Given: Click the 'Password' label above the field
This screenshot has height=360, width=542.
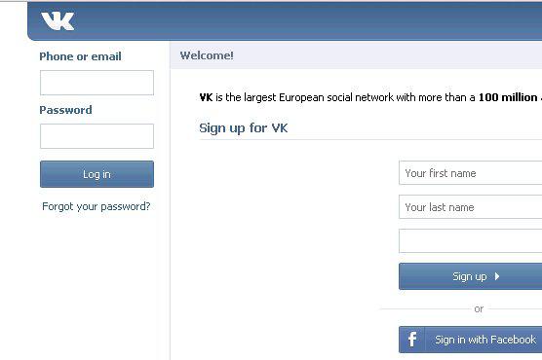Looking at the screenshot, I should click(x=65, y=110).
